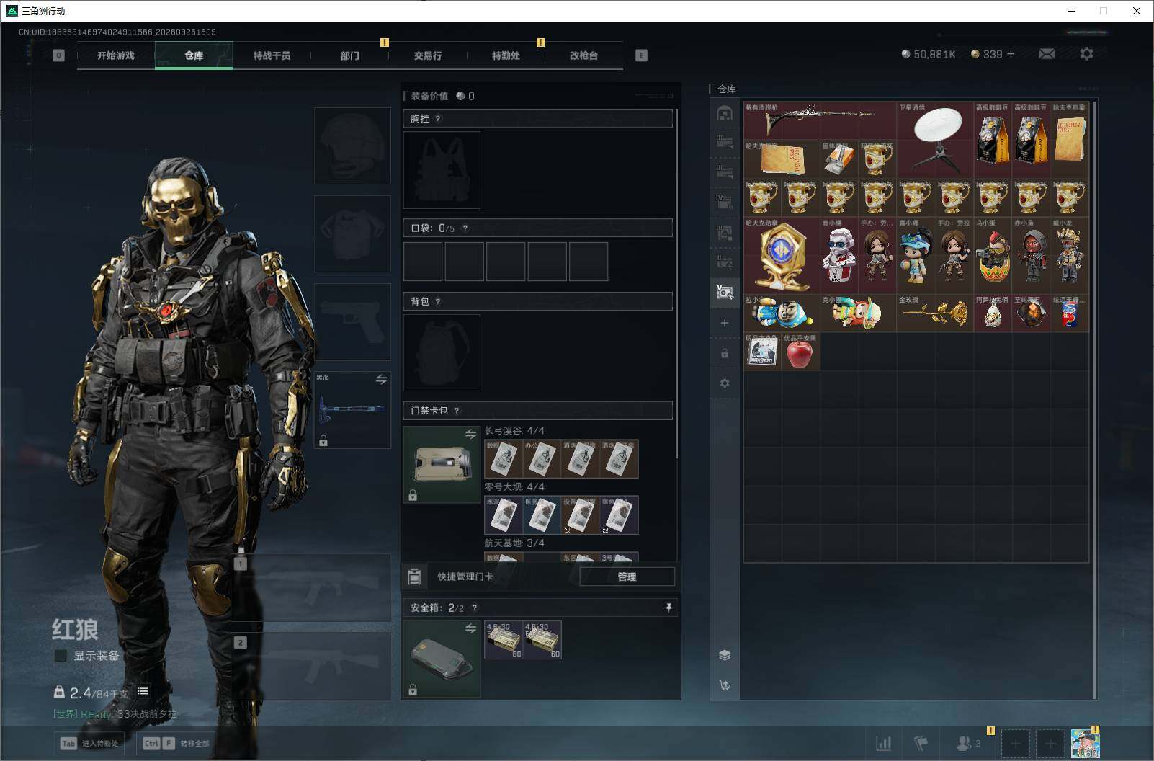Open the settings gear in top bar
The height and width of the screenshot is (761, 1154).
(x=1086, y=54)
